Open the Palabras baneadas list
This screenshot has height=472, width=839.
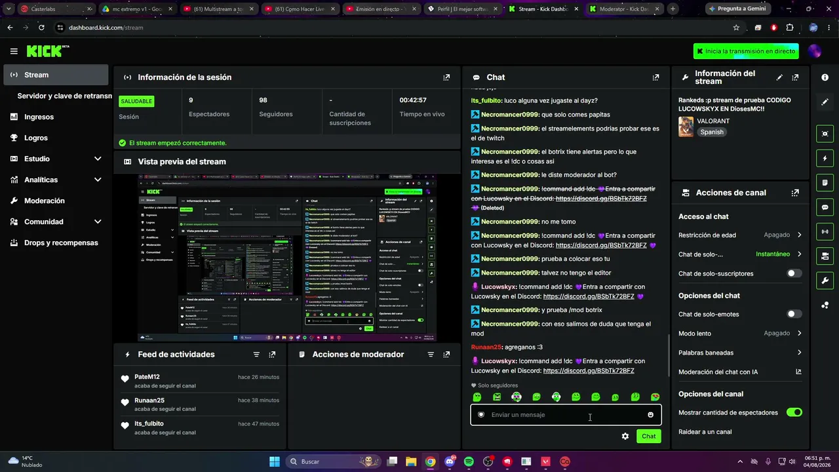click(x=740, y=353)
